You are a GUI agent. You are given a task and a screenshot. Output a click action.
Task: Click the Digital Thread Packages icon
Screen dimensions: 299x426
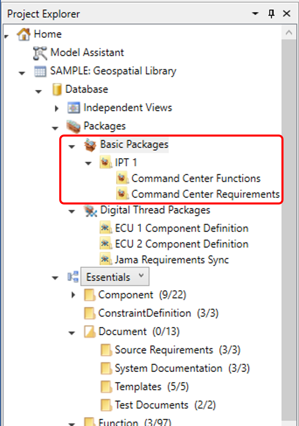click(x=90, y=211)
